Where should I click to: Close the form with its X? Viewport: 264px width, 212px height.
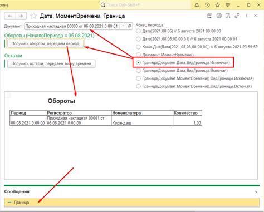point(255,16)
